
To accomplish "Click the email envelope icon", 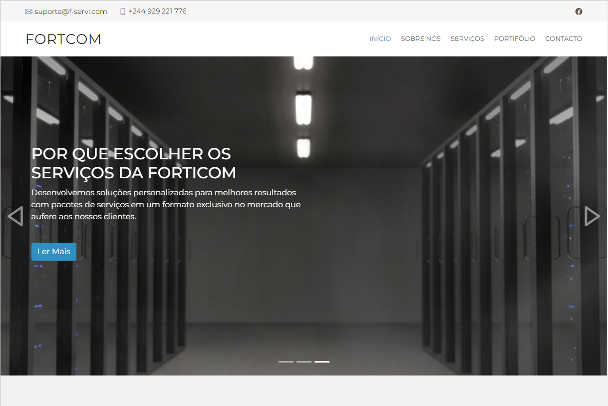I will [28, 11].
